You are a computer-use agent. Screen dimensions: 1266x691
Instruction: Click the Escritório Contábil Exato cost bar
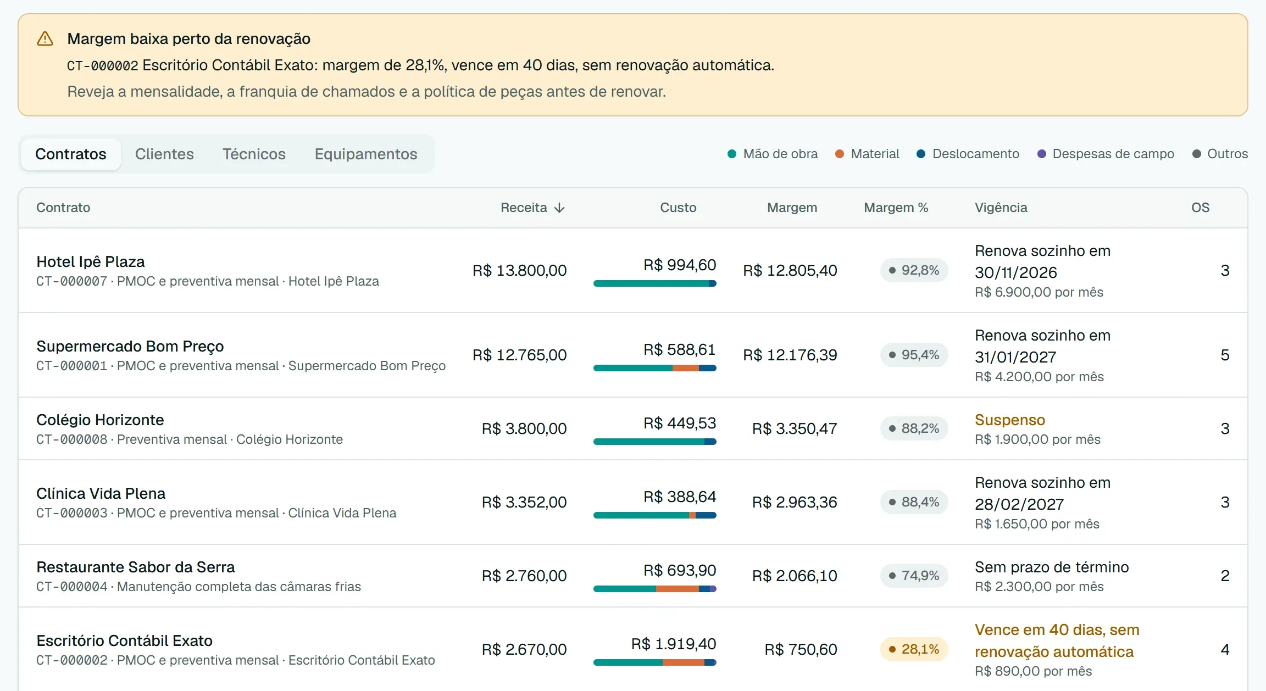click(x=654, y=662)
